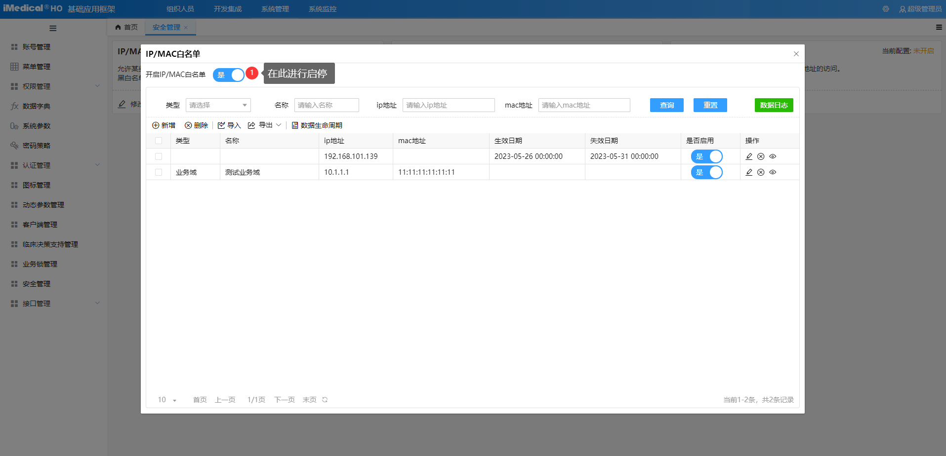This screenshot has width=946, height=456.
Task: Switch to the 首页 home tab
Action: (126, 27)
